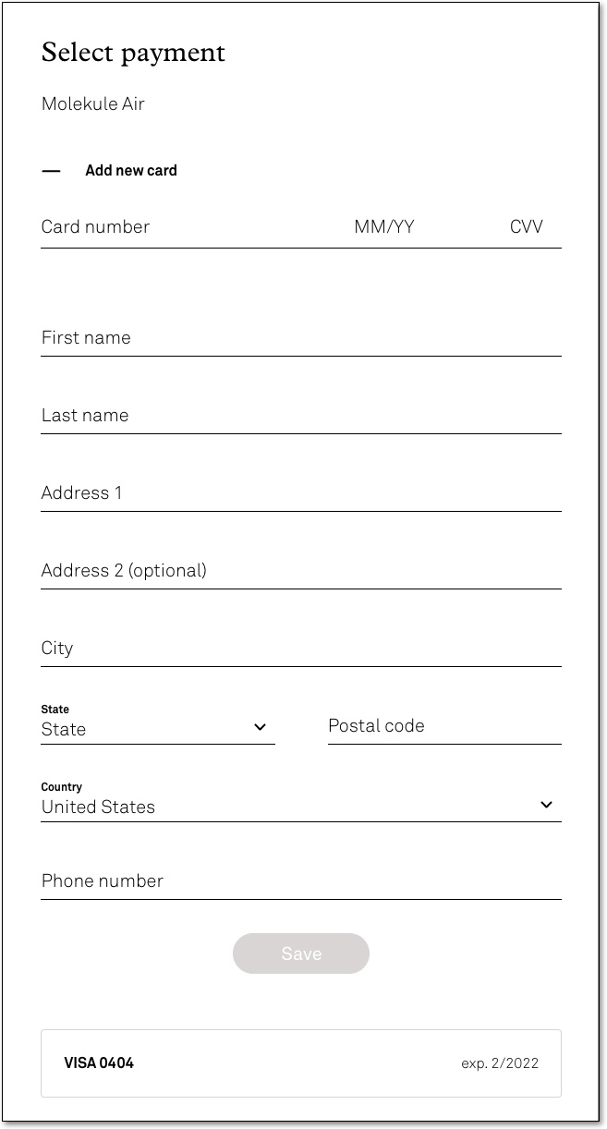Click the CVV field
Screen dimensions: 607x1129
pos(527,227)
